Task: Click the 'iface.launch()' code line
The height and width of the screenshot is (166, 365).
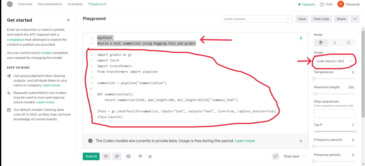Action: (x=110, y=117)
